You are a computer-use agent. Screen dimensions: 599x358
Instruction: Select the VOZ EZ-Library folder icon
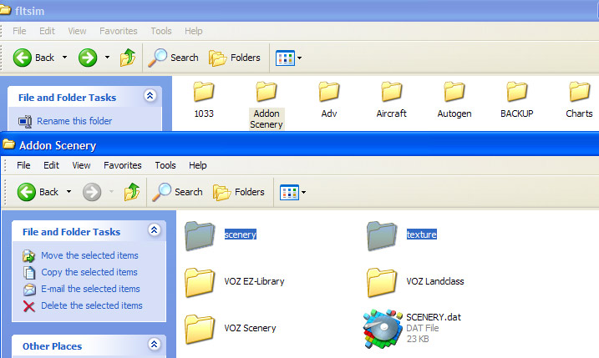click(201, 282)
